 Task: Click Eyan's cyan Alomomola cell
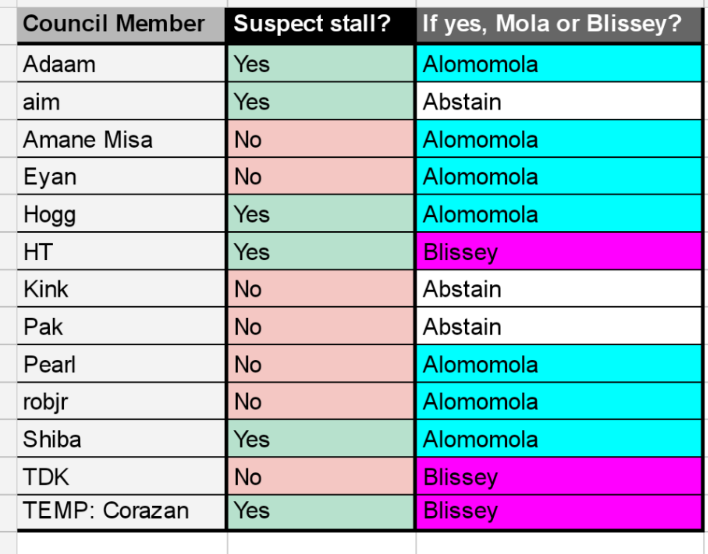559,176
